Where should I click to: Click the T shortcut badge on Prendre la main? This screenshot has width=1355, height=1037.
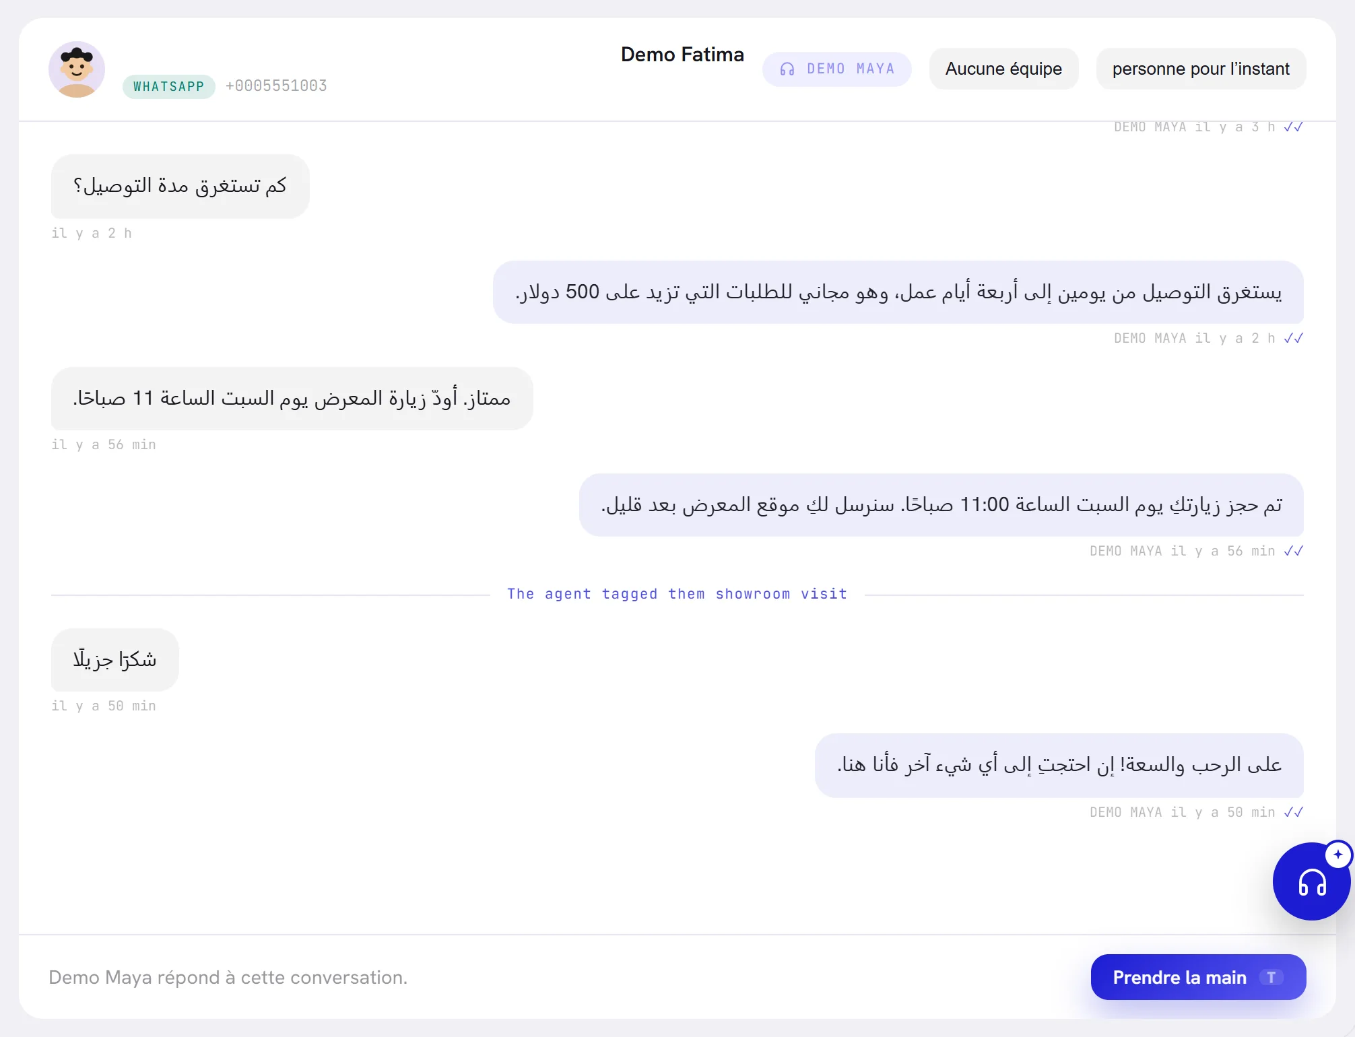pos(1271,978)
